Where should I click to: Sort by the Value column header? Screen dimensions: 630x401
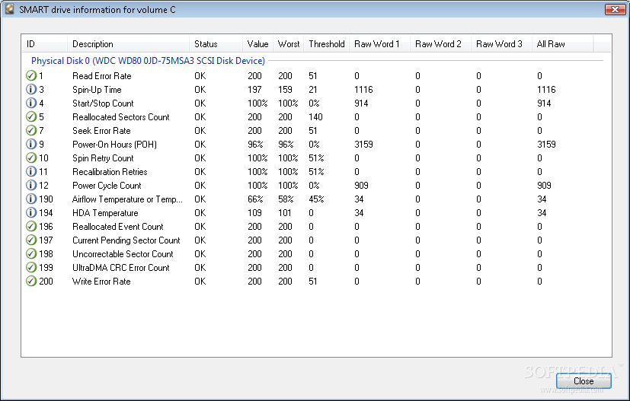[257, 44]
